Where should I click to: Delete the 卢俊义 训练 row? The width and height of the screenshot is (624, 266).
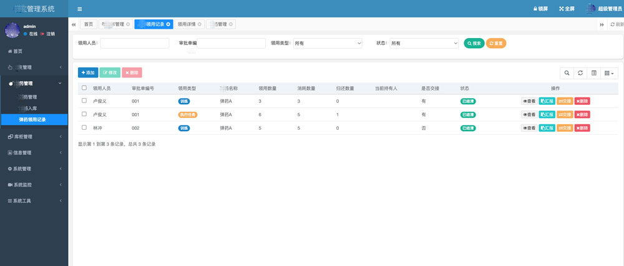point(582,101)
